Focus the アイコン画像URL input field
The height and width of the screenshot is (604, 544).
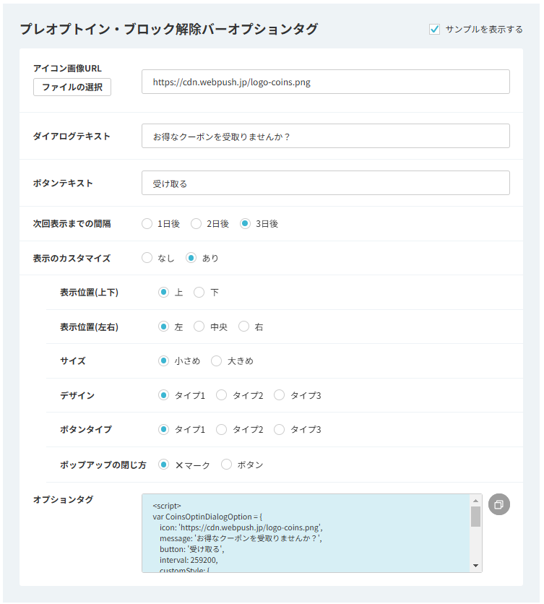[x=326, y=82]
